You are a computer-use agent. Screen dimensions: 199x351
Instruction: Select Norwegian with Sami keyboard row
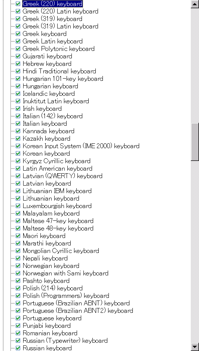[65, 273]
